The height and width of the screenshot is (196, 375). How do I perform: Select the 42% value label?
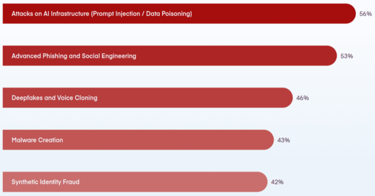tap(277, 182)
